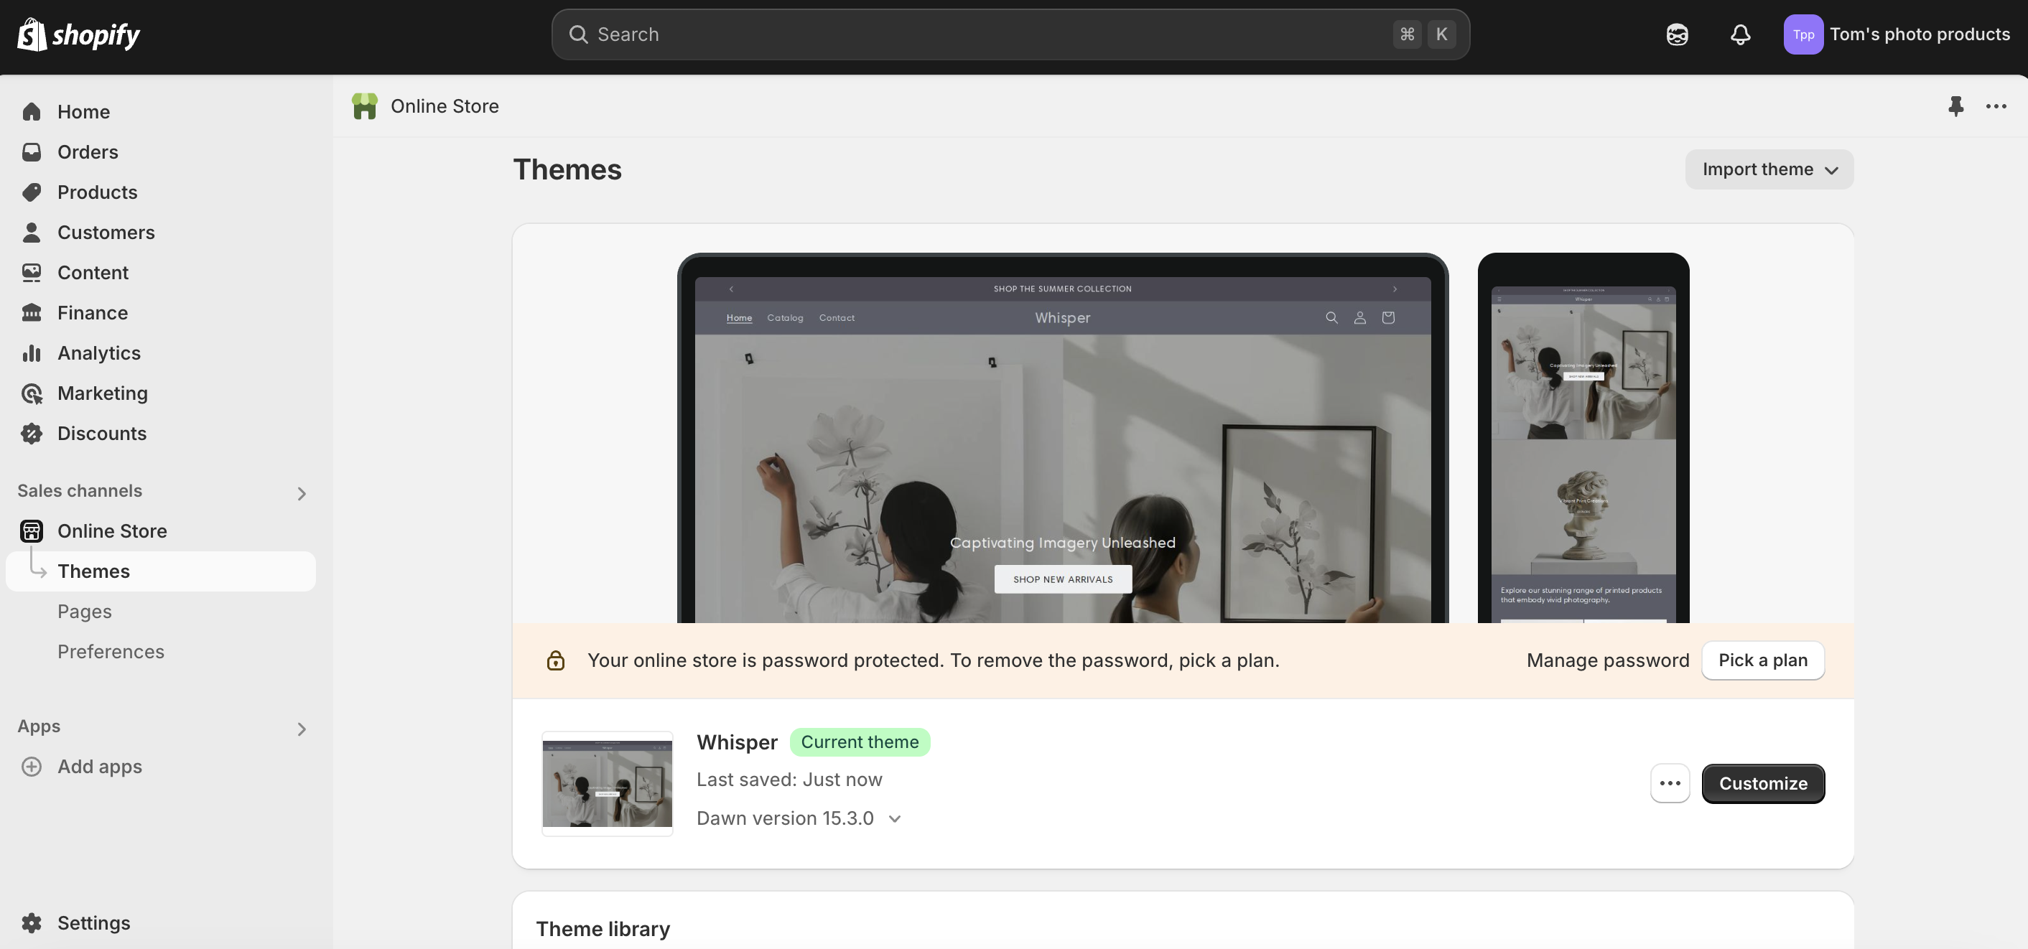
Task: Click the Online Store breadcrumb title
Action: (x=445, y=106)
